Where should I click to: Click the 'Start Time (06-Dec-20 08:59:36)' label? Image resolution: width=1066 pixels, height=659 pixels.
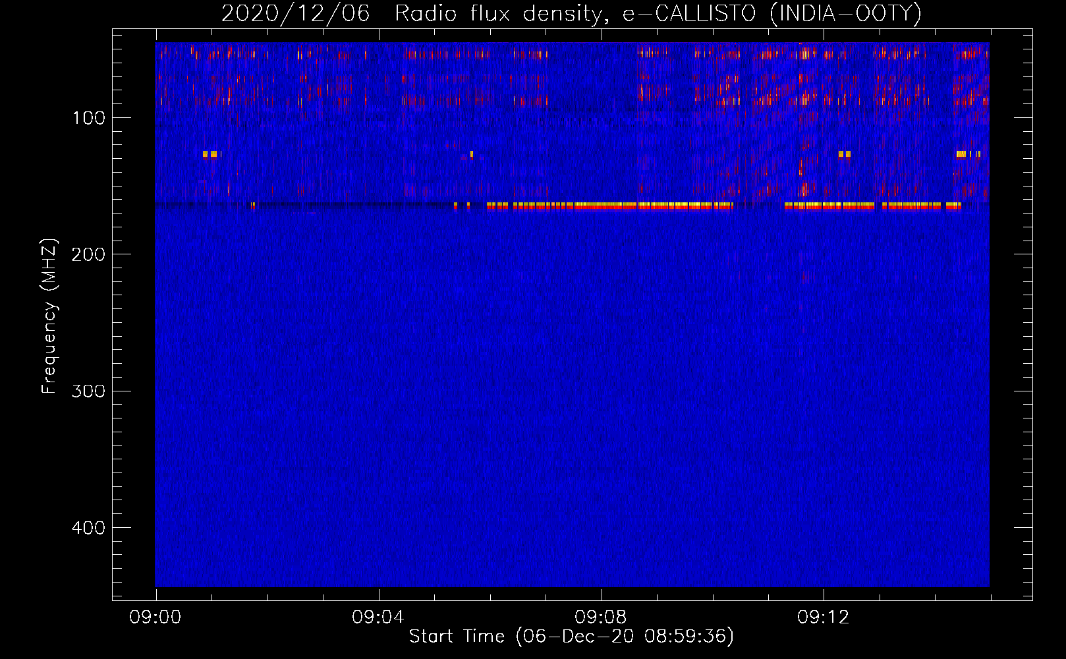click(571, 637)
